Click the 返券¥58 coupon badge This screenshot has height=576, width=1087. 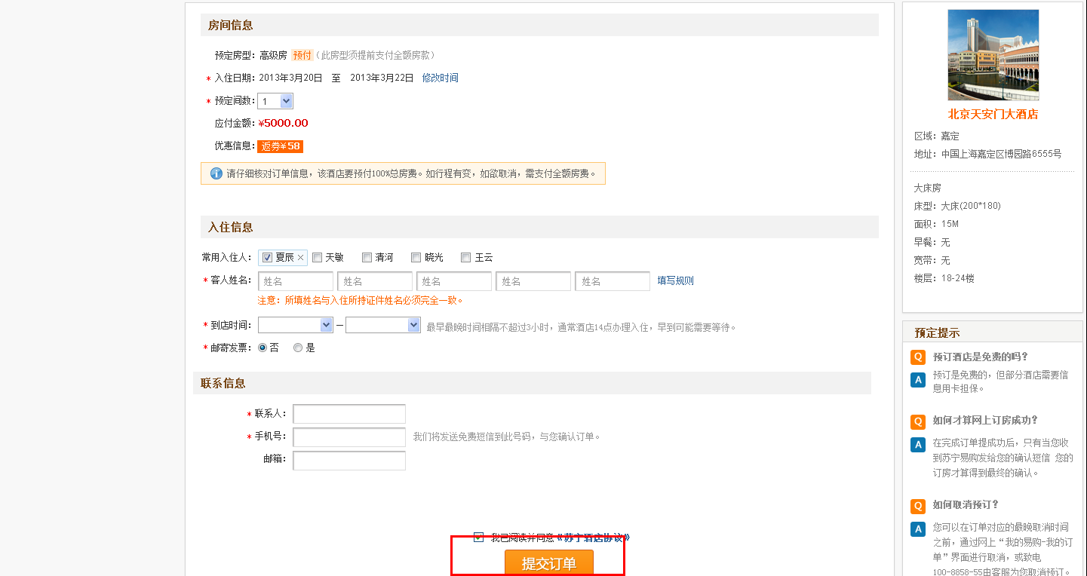point(280,146)
